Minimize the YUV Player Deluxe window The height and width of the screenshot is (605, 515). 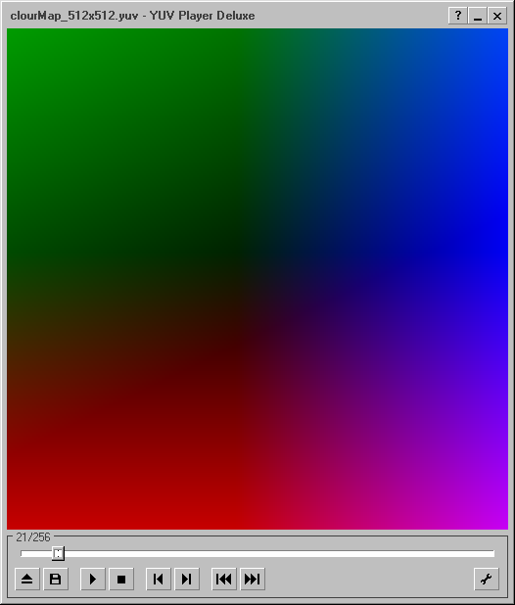click(478, 16)
